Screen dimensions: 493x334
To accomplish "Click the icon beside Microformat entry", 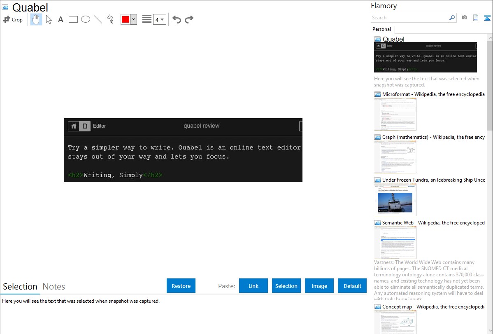I will tap(377, 94).
